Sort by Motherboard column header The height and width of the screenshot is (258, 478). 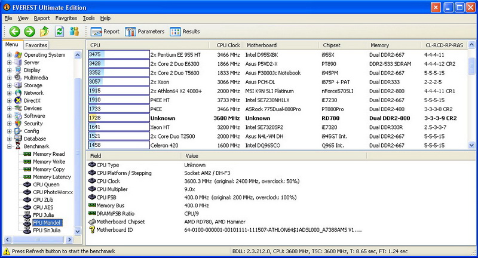(280, 45)
